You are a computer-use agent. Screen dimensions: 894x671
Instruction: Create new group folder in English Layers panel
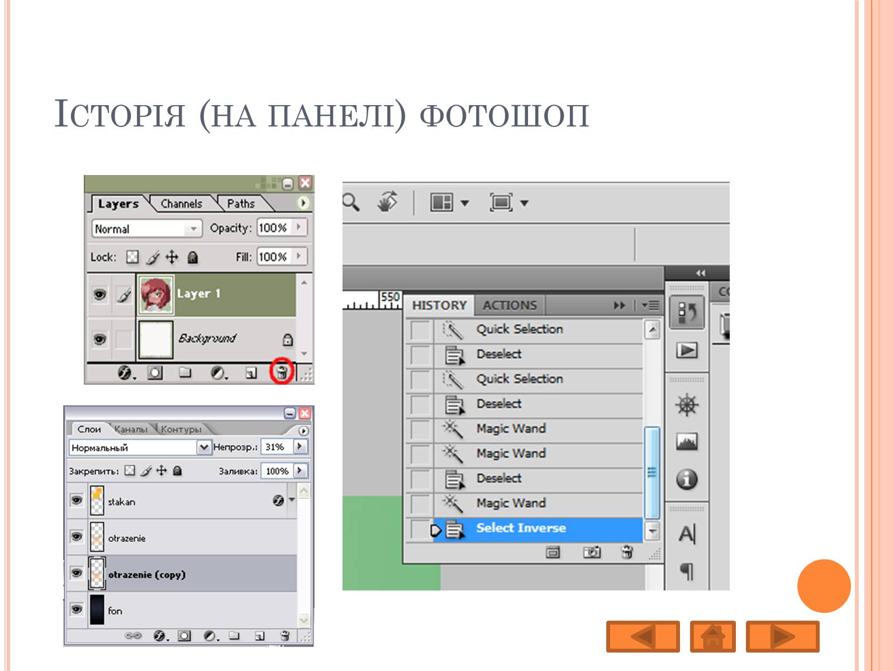pos(185,373)
